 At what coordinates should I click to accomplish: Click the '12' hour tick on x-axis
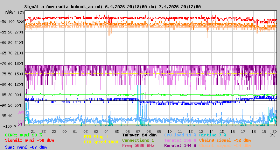[190, 132]
